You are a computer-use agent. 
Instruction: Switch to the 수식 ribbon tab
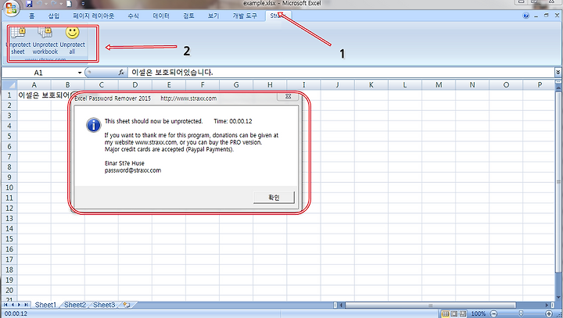(133, 16)
